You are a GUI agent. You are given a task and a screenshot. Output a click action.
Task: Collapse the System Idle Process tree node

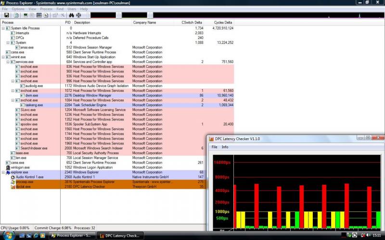[3, 28]
